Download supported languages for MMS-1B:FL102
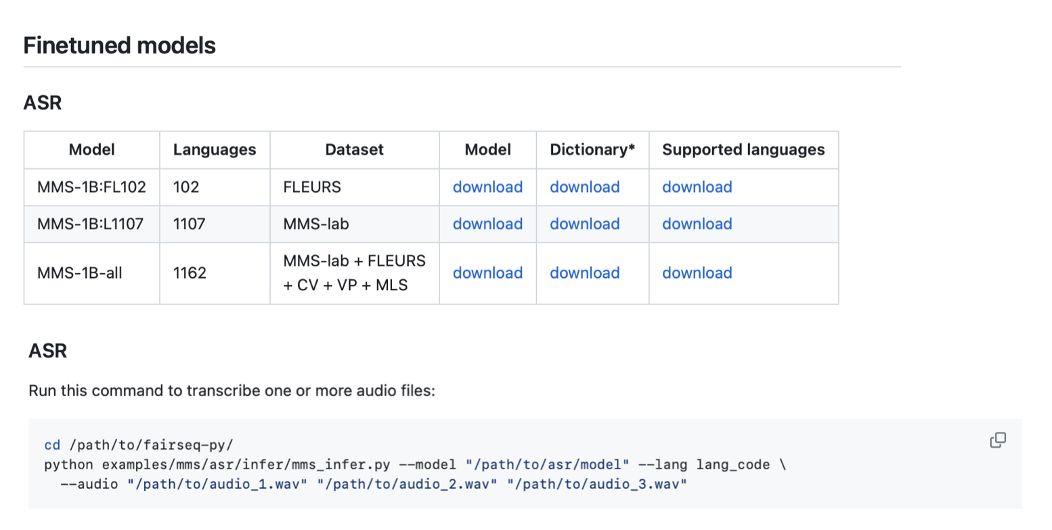 (697, 187)
